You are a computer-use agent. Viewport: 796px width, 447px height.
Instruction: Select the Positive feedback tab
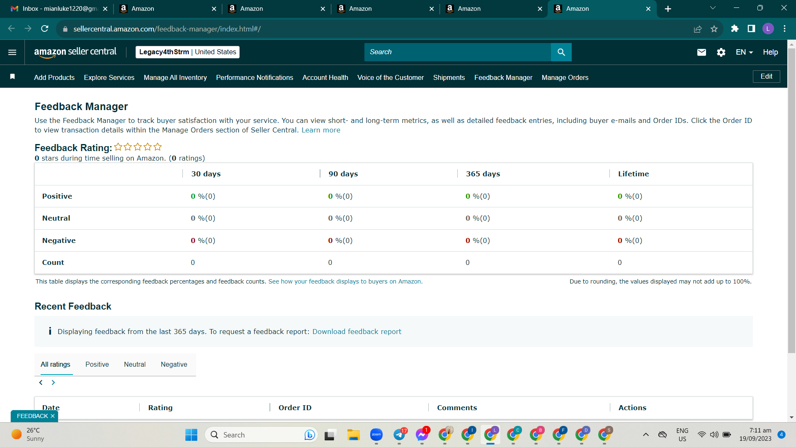[x=97, y=364]
